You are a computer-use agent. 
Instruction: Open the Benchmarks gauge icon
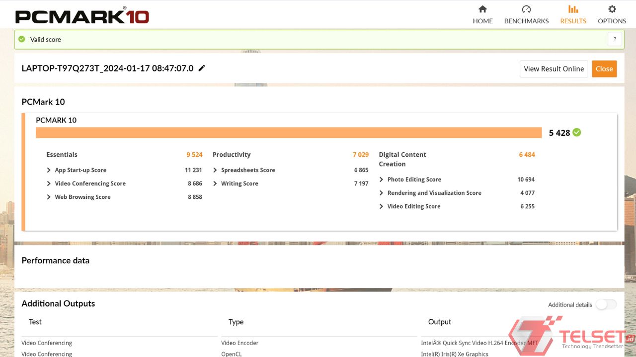point(526,9)
